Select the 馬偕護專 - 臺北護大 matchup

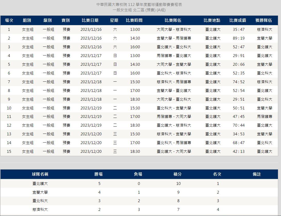174,56
